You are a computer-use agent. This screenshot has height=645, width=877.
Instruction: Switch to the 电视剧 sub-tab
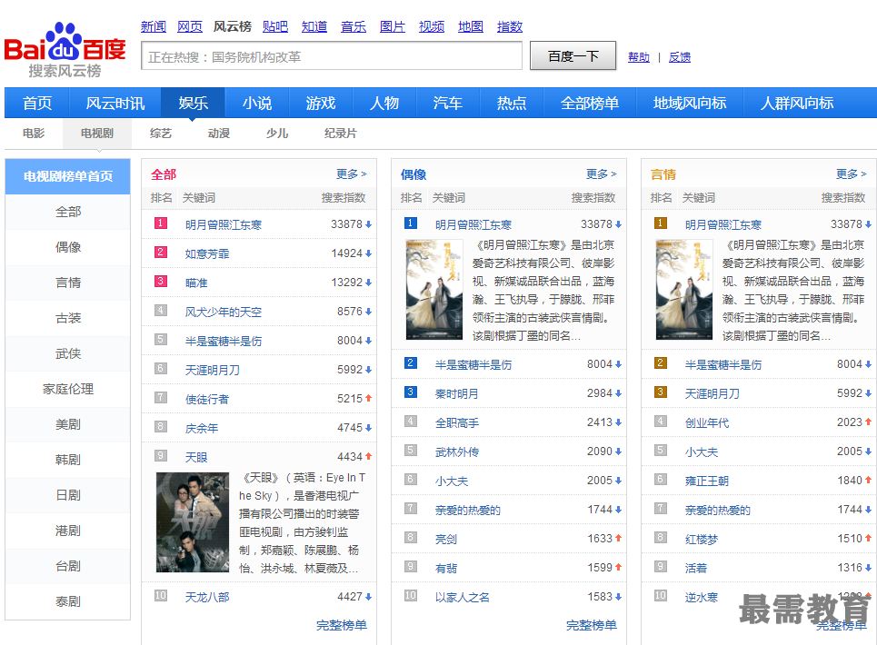96,133
